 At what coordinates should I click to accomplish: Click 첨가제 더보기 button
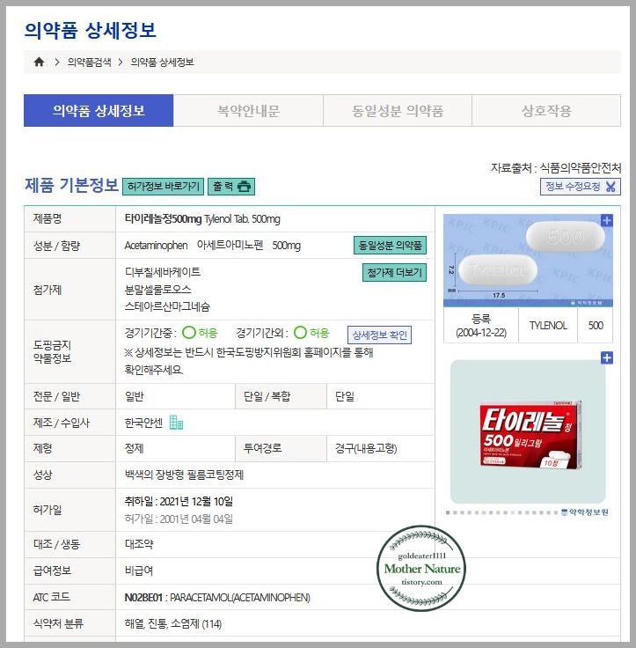394,273
